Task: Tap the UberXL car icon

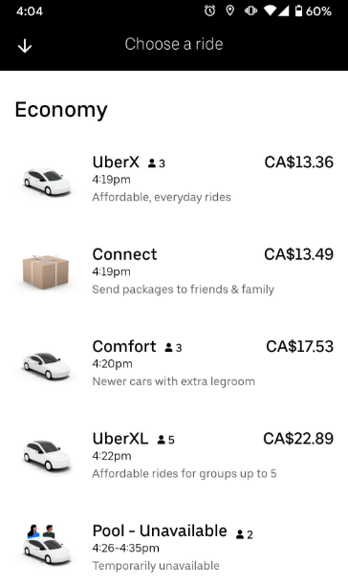Action: (x=46, y=455)
